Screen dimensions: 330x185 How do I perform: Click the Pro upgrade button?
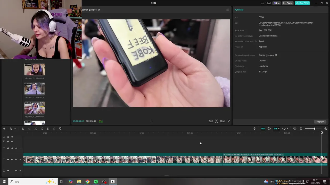[277, 3]
